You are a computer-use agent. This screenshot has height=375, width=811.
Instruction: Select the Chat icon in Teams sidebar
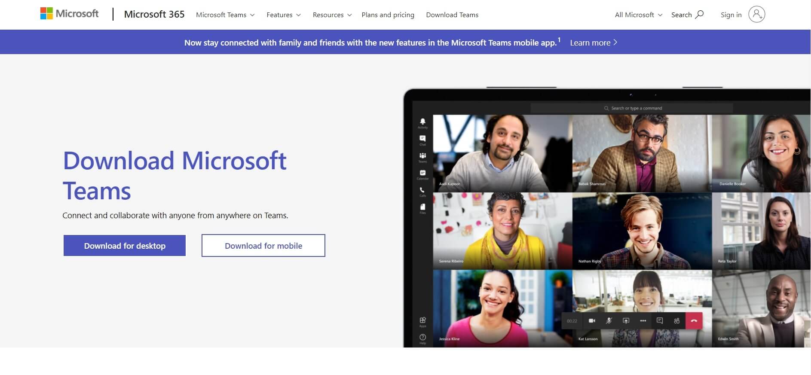422,139
